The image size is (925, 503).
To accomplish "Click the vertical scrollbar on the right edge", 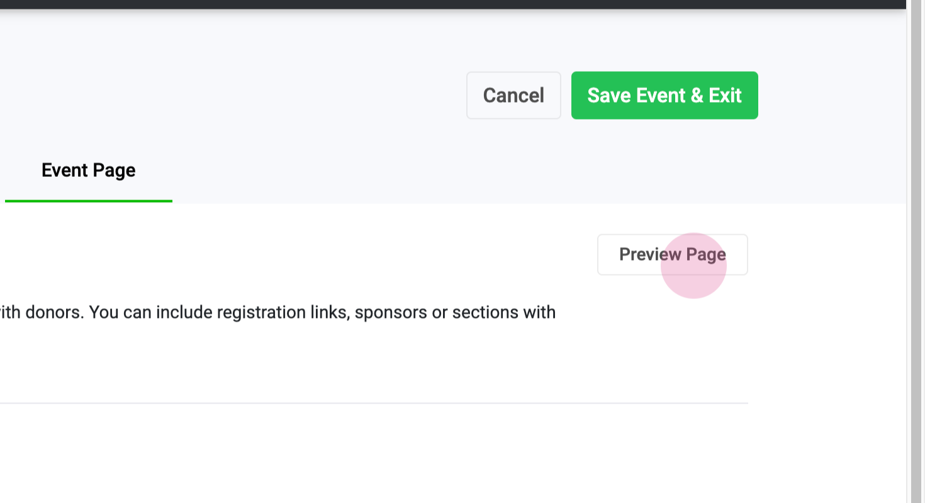I will pos(917,252).
